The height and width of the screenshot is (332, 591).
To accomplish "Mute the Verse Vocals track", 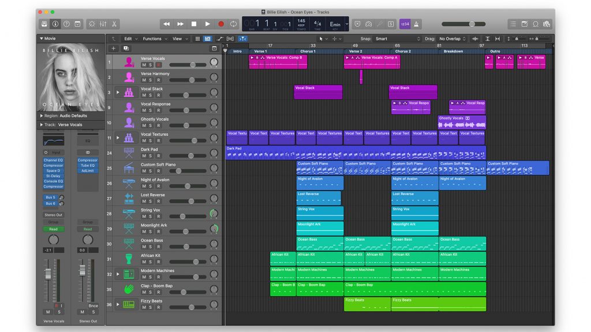I will [x=144, y=65].
